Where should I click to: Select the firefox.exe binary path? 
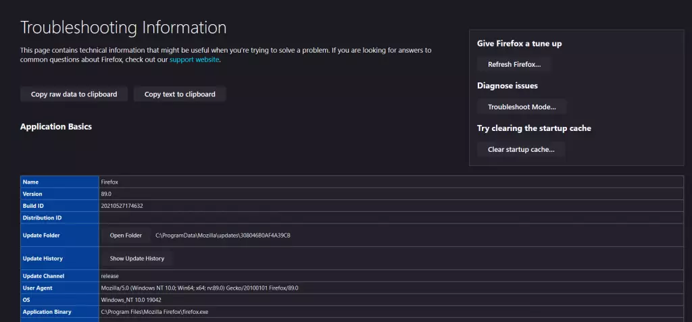[x=155, y=311]
